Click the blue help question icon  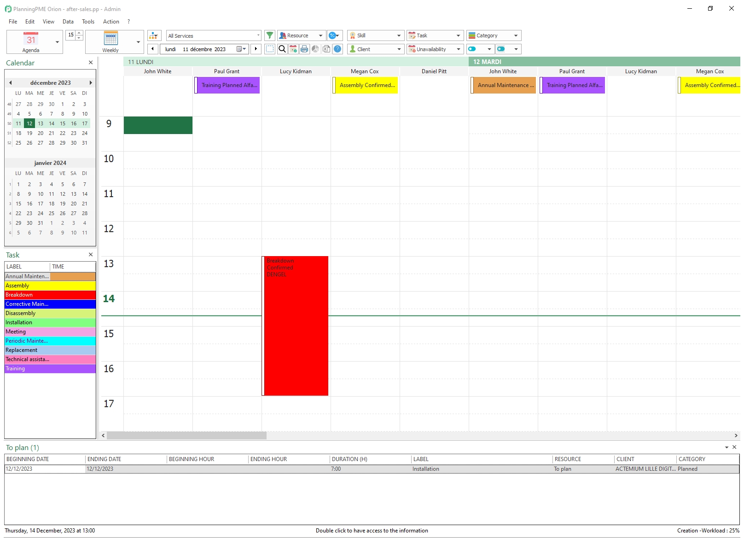click(337, 49)
